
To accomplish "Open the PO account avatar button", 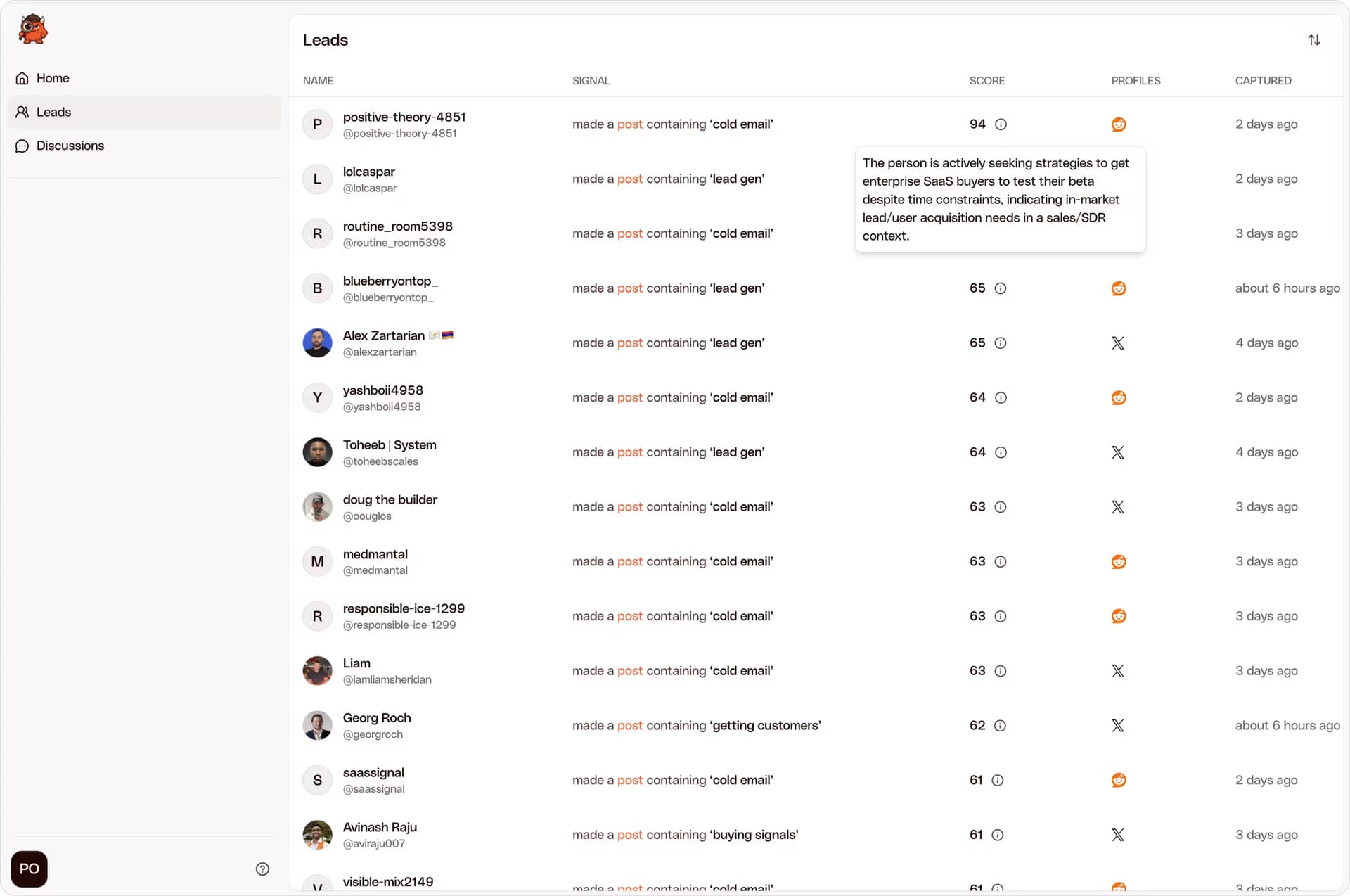I will point(30,869).
